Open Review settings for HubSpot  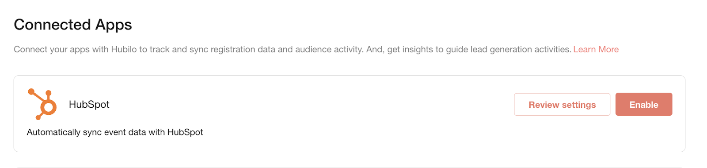tap(562, 104)
